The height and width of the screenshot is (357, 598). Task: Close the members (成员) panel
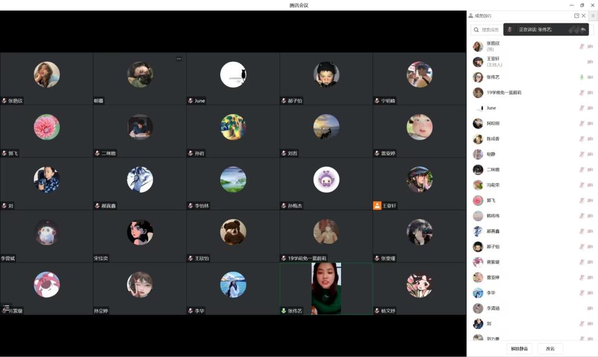point(583,16)
